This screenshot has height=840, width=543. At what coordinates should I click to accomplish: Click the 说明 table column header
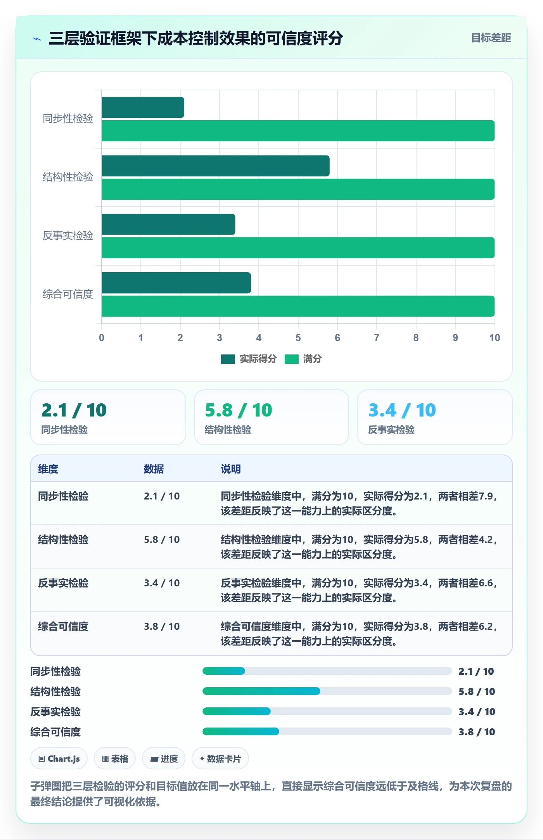pyautogui.click(x=231, y=469)
